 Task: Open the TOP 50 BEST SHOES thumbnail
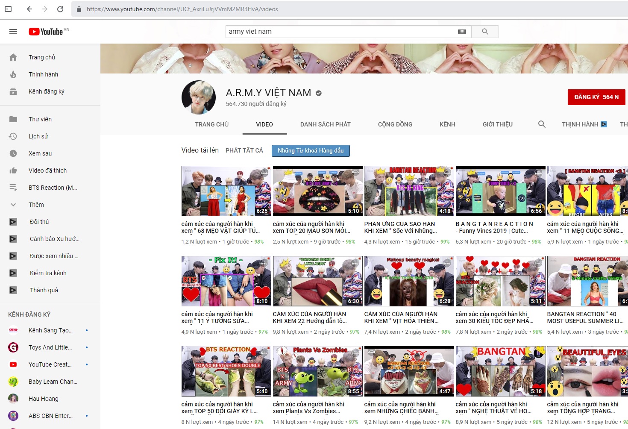226,371
